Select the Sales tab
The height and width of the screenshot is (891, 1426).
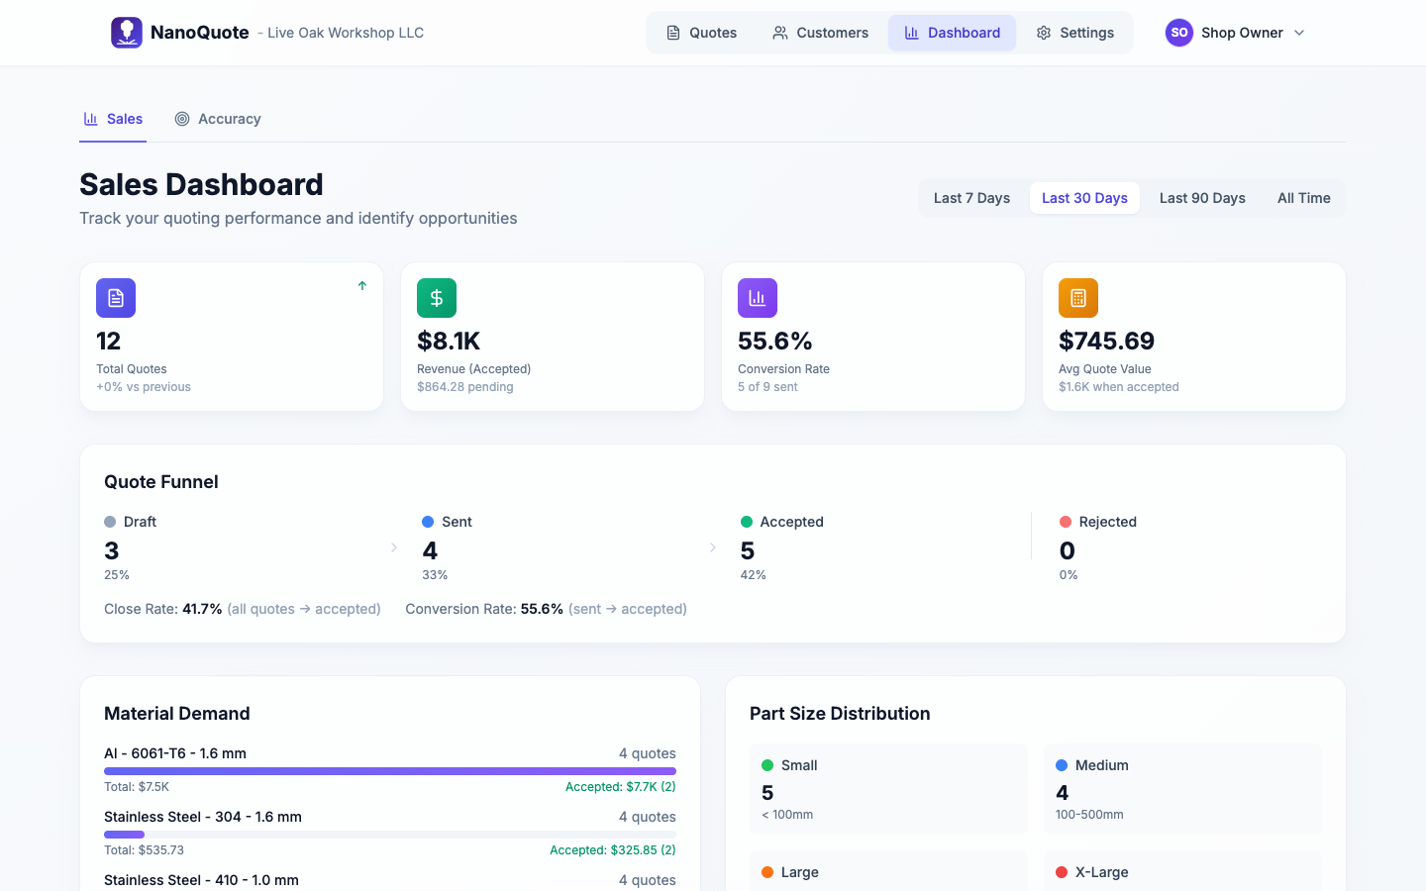[113, 118]
